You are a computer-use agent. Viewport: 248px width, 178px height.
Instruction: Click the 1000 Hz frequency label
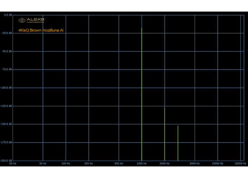pyautogui.click(x=142, y=164)
